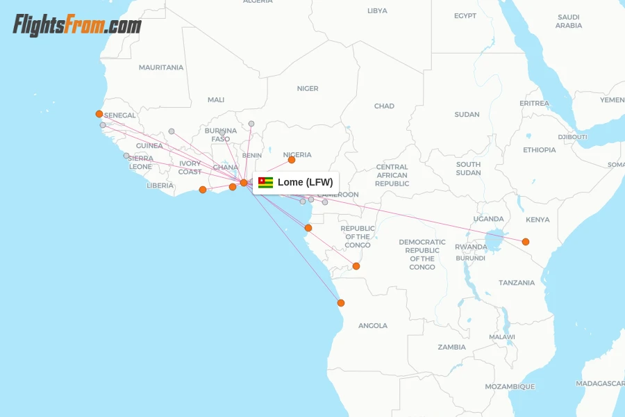Select the orange airport marker in Kenya
Viewport: 625px width, 417px height.
pos(526,242)
